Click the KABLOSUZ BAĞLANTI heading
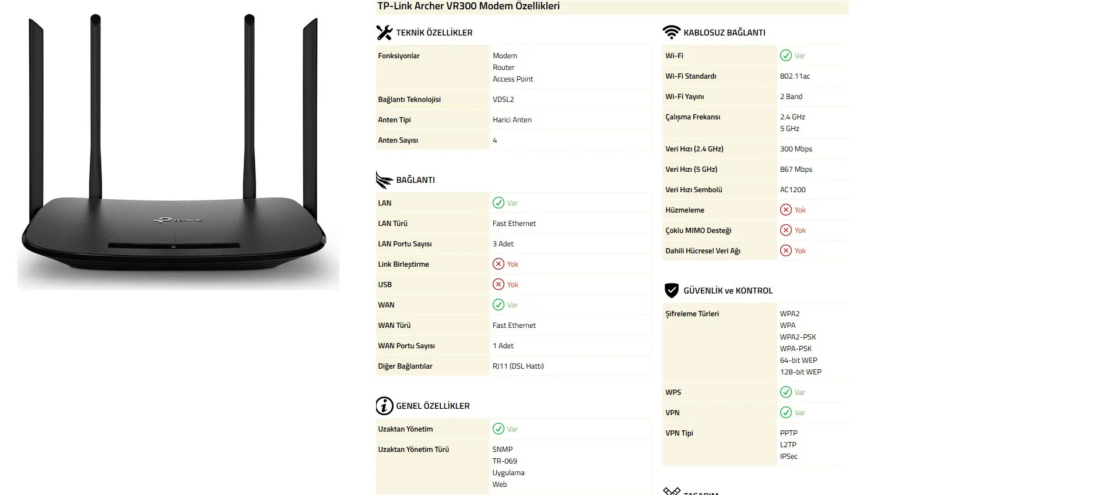This screenshot has width=1116, height=495. pos(724,33)
